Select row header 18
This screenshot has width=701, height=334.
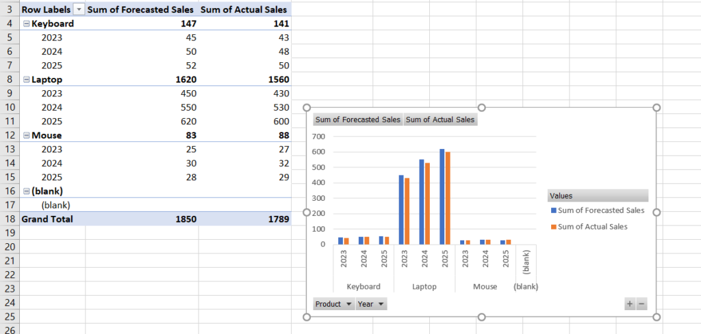[10, 219]
